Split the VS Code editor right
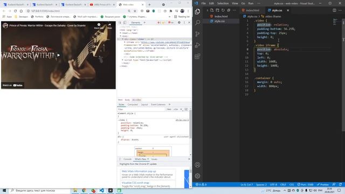The height and width of the screenshot is (194, 345). tap(334, 10)
